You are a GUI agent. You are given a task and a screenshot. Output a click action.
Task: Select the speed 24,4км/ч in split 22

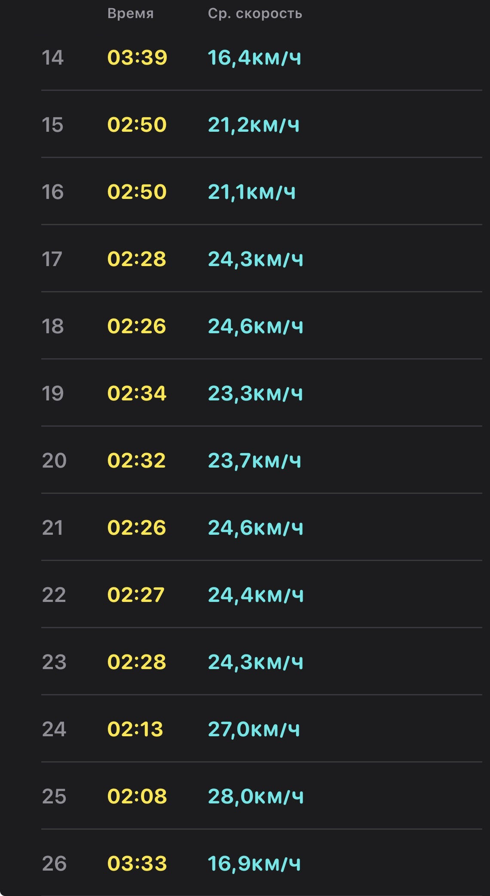point(256,595)
